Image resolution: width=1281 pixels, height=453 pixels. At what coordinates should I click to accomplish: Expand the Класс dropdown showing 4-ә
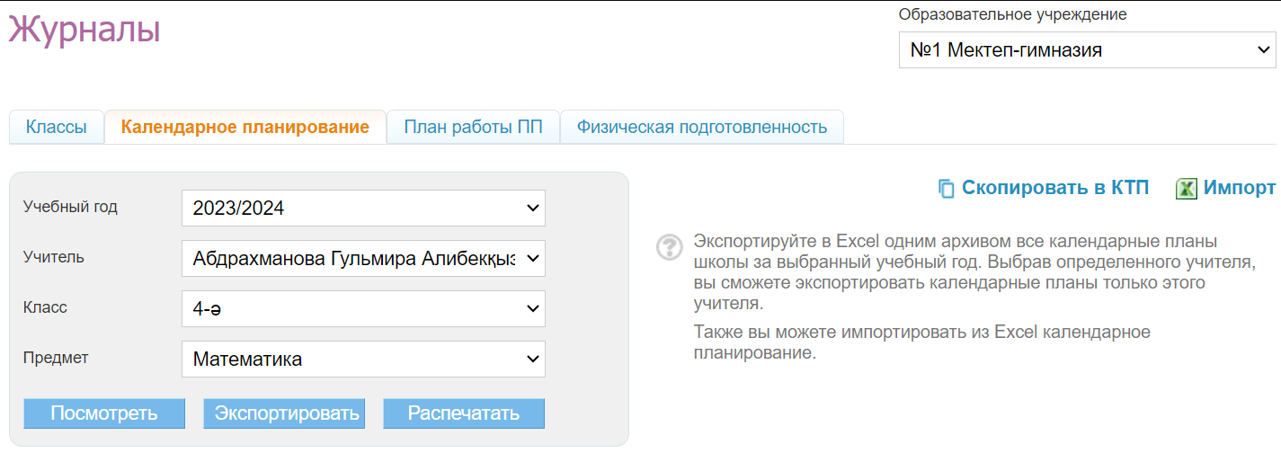point(363,309)
